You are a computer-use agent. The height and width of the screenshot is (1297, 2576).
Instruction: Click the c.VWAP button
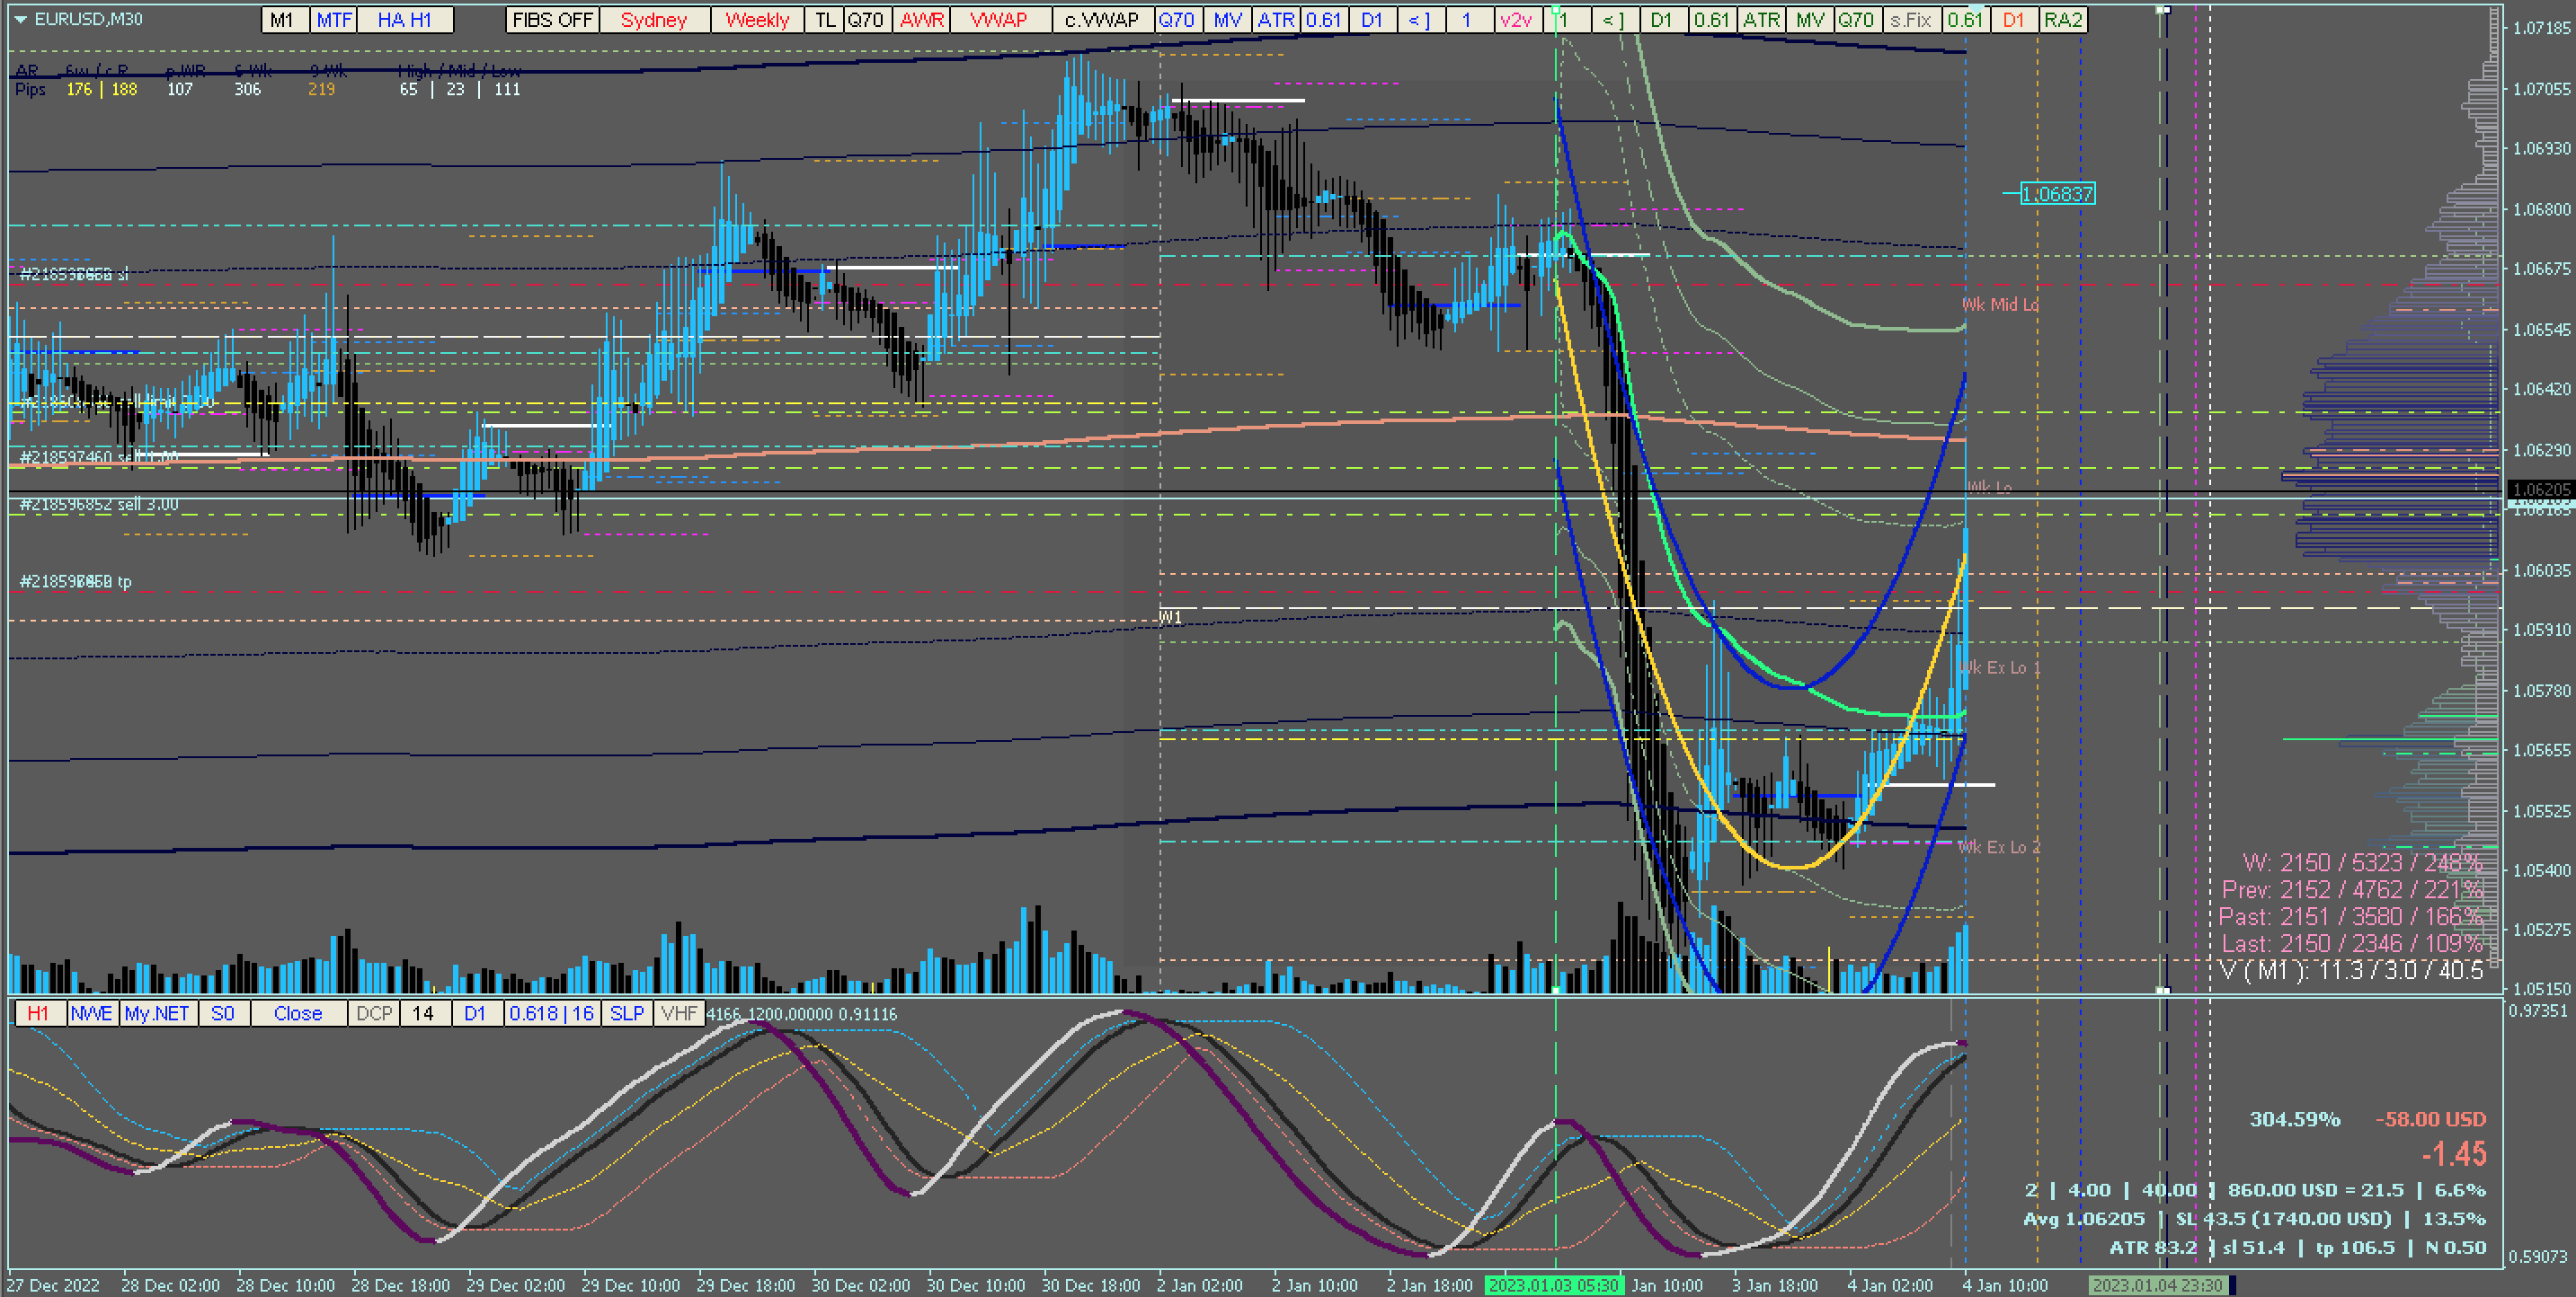pyautogui.click(x=1102, y=20)
